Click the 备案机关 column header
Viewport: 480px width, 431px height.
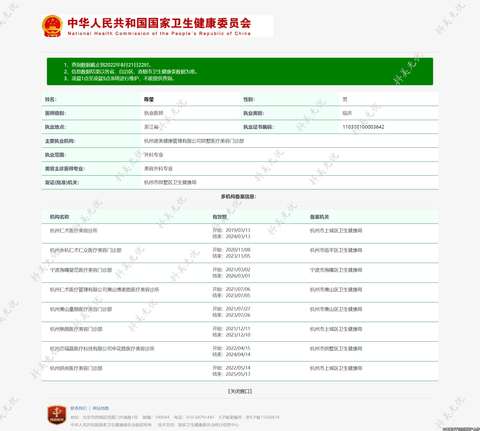[319, 217]
